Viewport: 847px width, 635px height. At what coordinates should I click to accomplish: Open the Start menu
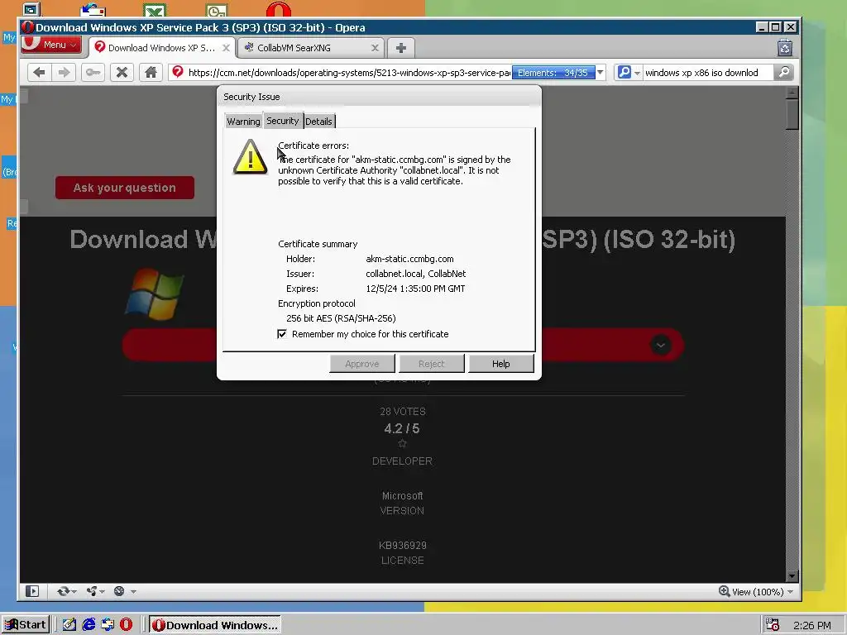click(25, 625)
